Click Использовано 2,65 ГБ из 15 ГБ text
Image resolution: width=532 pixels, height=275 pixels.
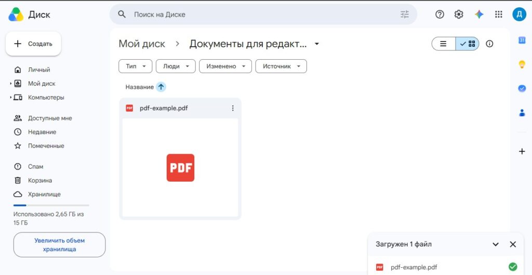coord(48,218)
